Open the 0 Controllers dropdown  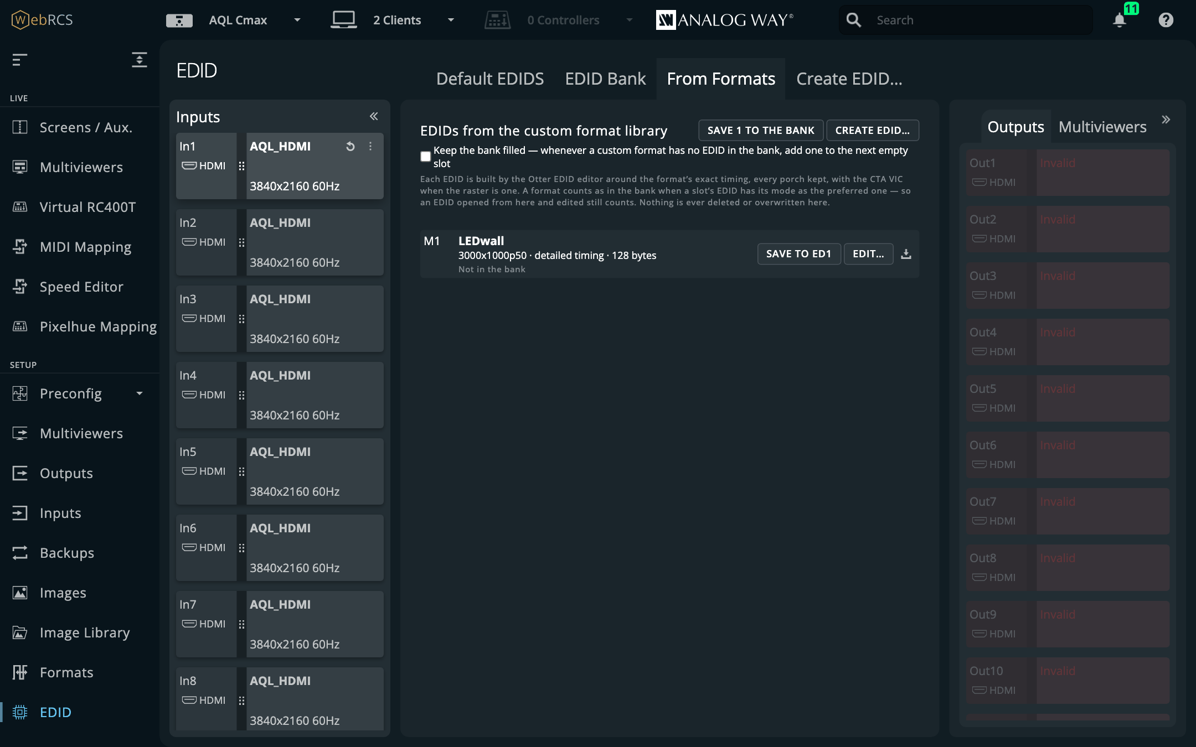[x=630, y=20]
